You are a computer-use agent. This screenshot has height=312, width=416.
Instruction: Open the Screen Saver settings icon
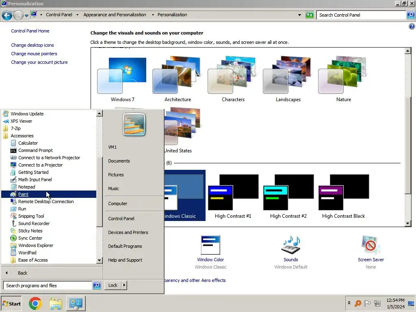[x=370, y=245]
